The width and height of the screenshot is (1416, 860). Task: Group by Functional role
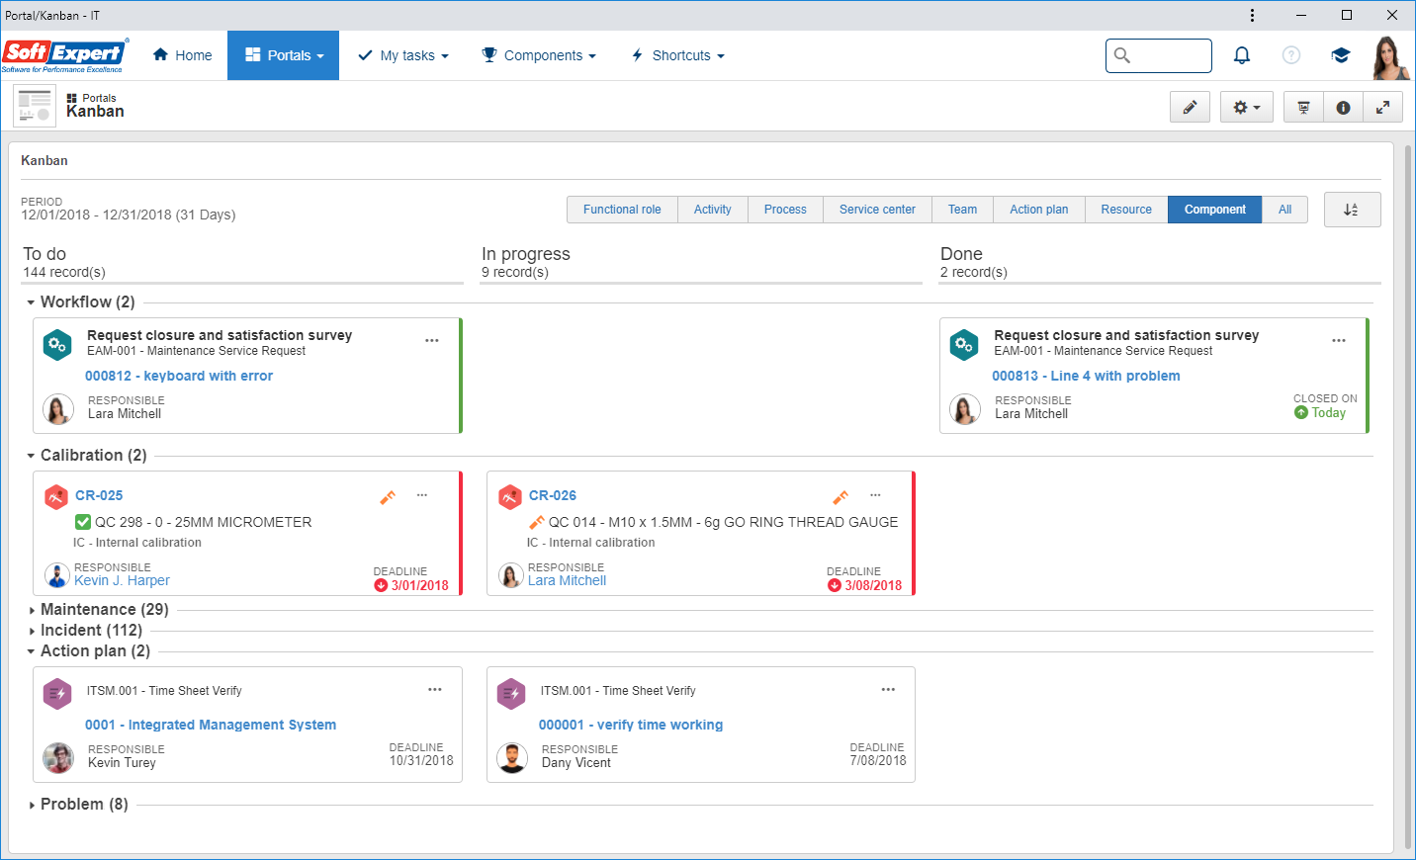point(622,210)
